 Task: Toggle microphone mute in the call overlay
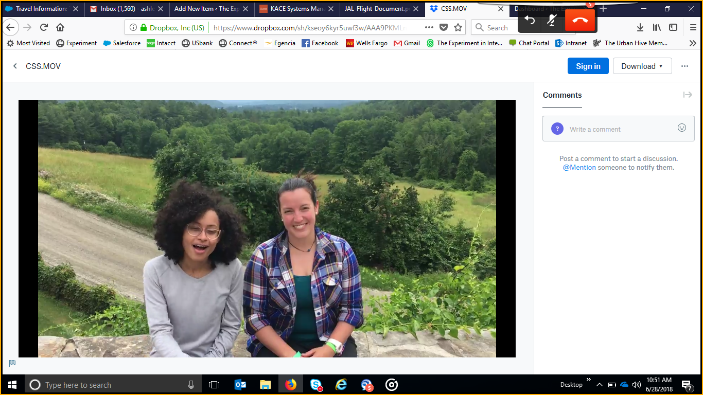tap(552, 21)
